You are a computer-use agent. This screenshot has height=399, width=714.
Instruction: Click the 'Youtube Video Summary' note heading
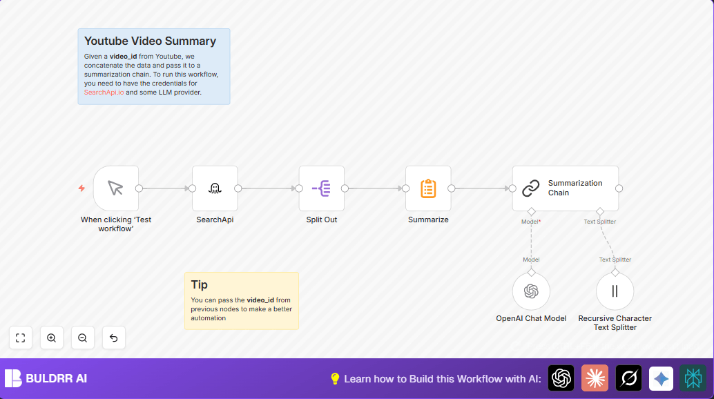coord(151,41)
